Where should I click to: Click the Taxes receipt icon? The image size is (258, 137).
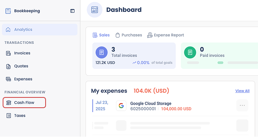pyautogui.click(x=9, y=116)
